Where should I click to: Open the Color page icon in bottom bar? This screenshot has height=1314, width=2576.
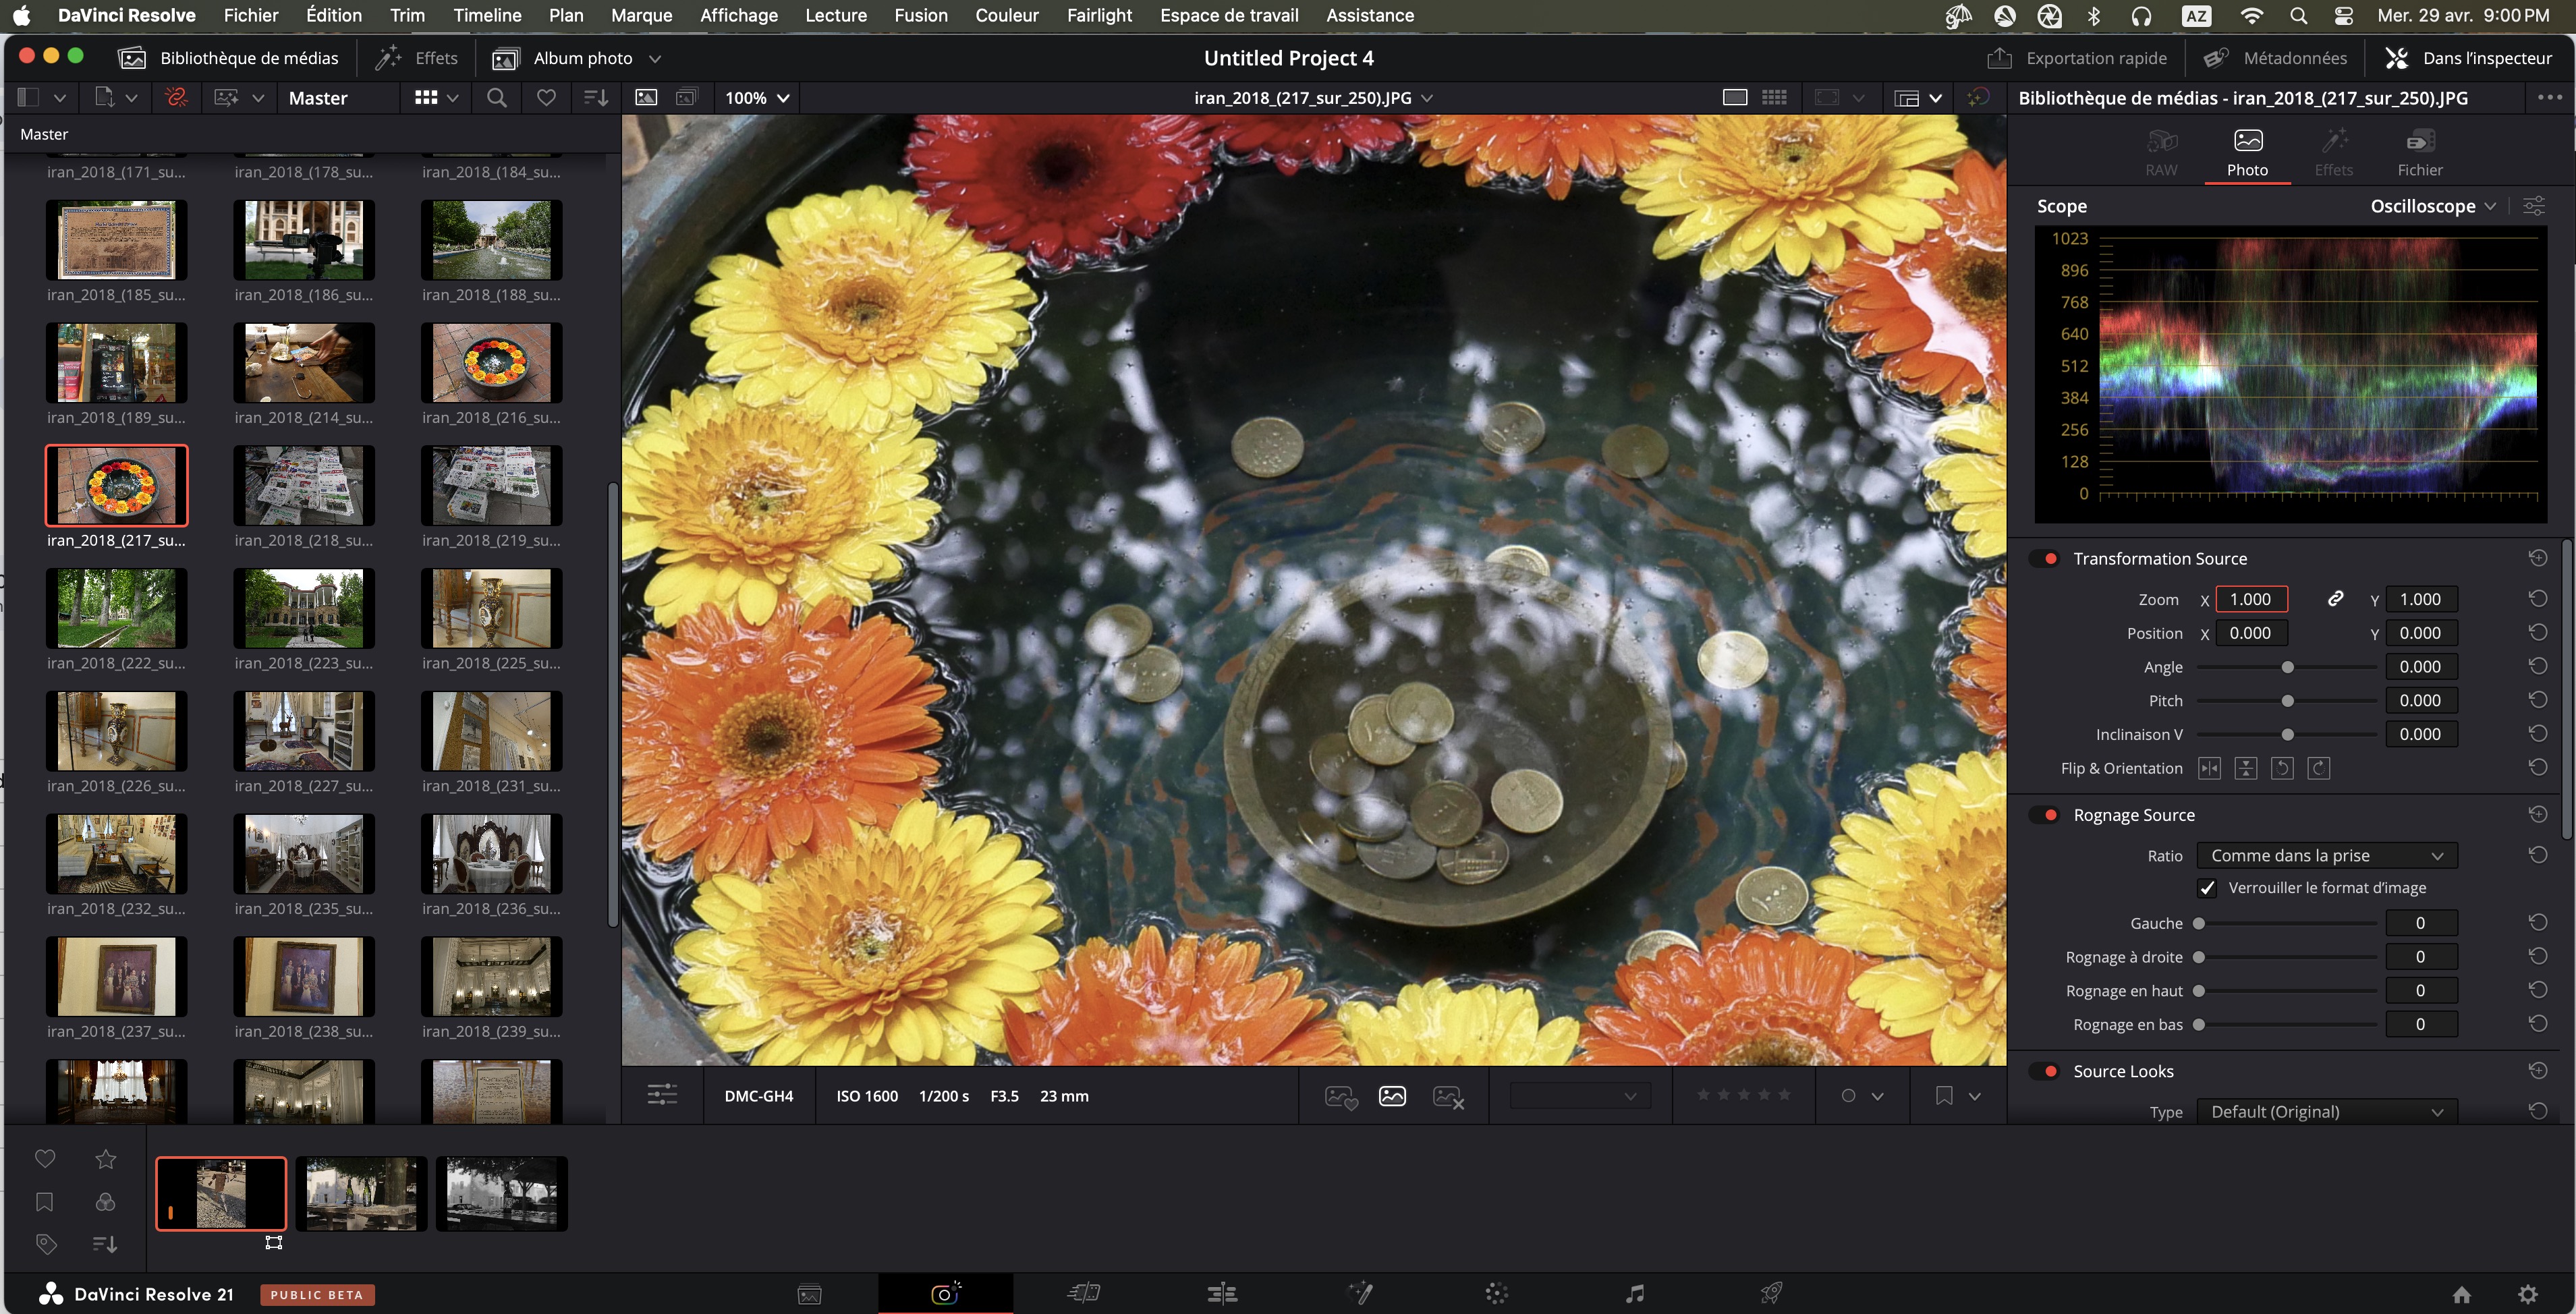click(x=1496, y=1294)
